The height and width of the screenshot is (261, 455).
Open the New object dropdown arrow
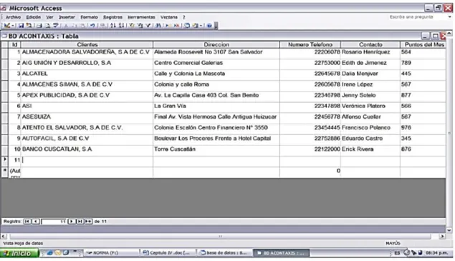[201, 26]
